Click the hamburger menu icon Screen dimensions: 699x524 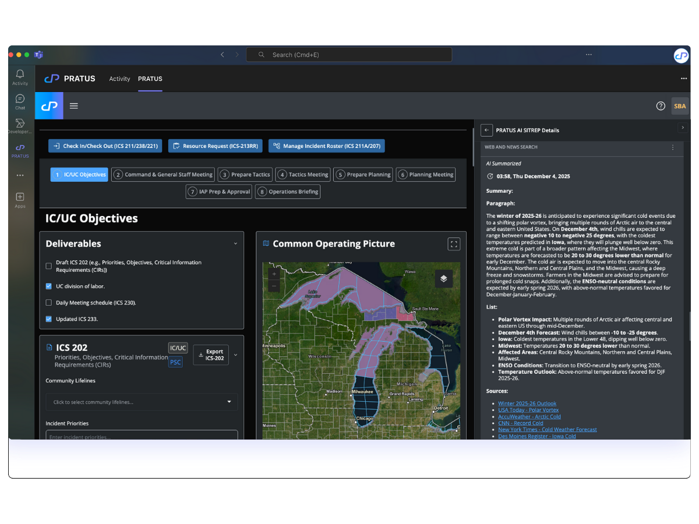[x=74, y=106]
